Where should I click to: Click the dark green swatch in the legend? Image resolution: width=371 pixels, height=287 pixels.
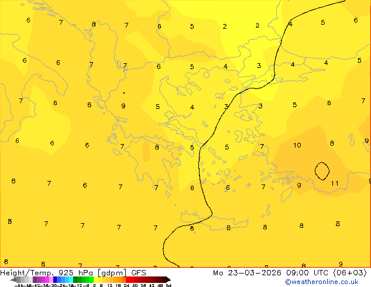[75, 279]
